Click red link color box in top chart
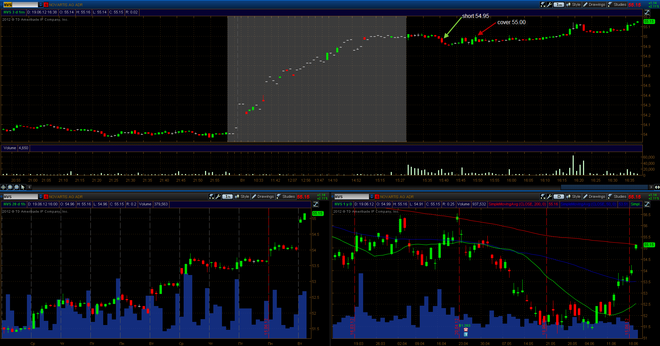Screen dimensions: 660x346 [46, 4]
